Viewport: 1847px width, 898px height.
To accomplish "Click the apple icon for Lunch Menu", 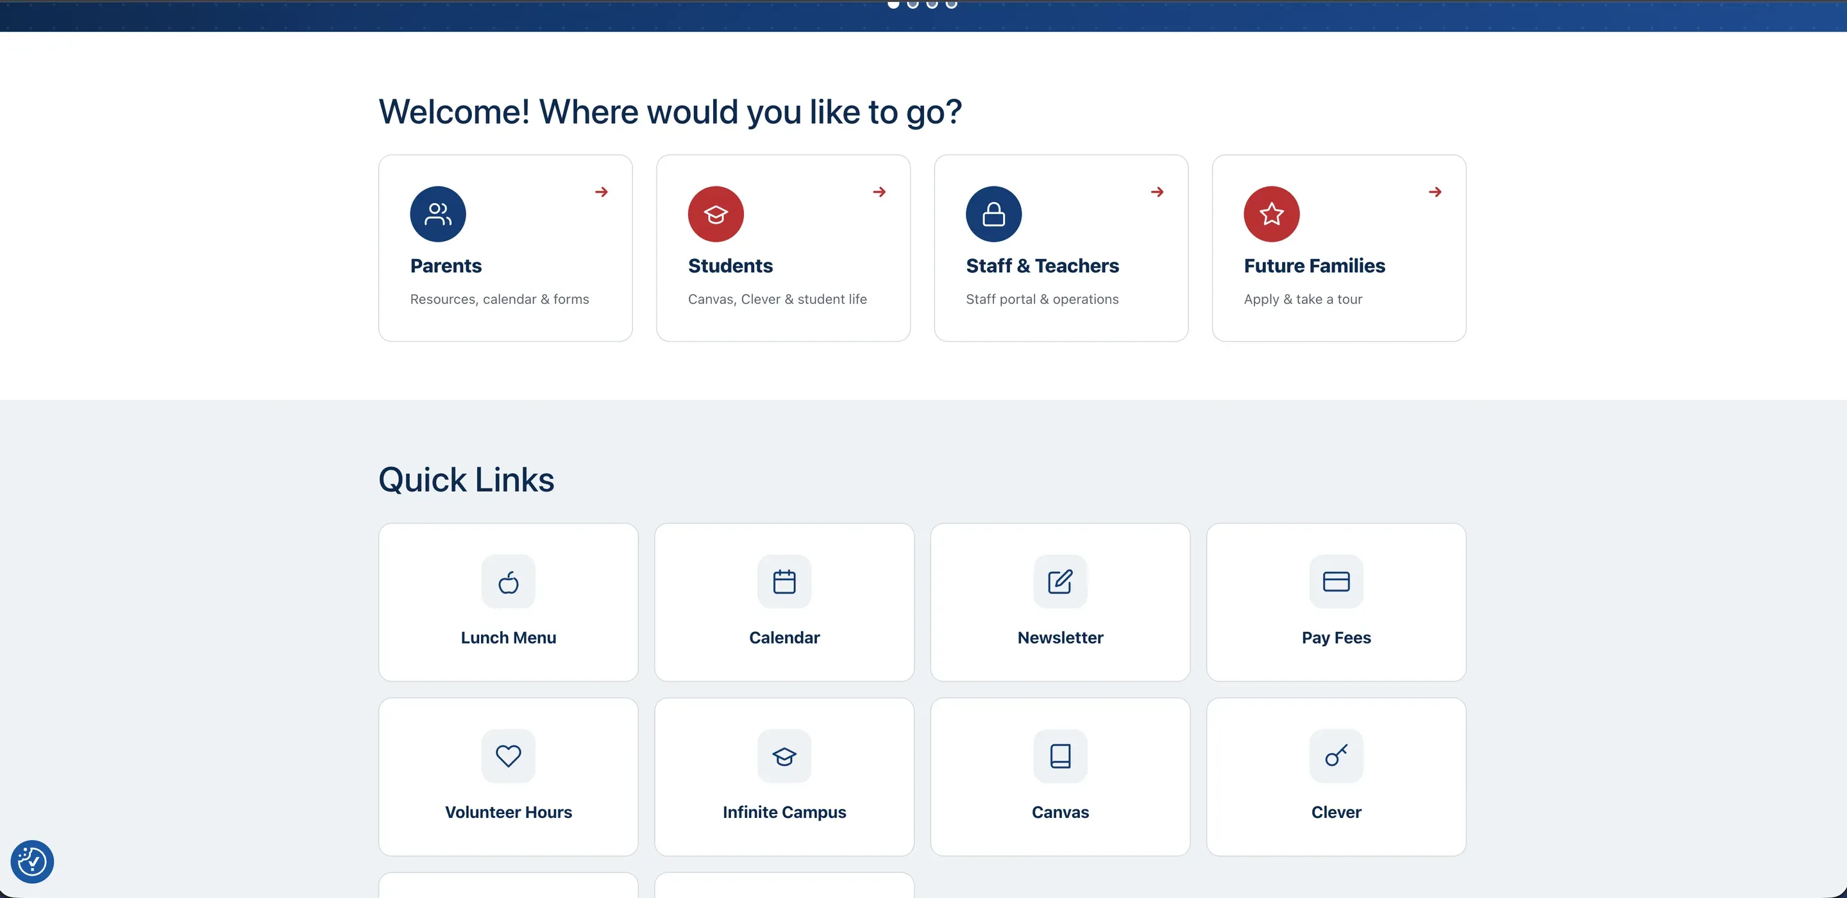I will 509,581.
